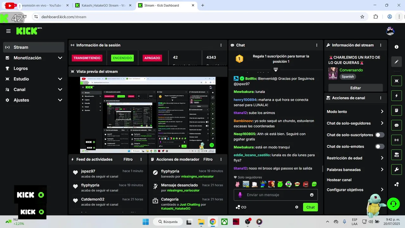Click the Editar stream info button
This screenshot has width=405, height=228.
pyautogui.click(x=356, y=88)
